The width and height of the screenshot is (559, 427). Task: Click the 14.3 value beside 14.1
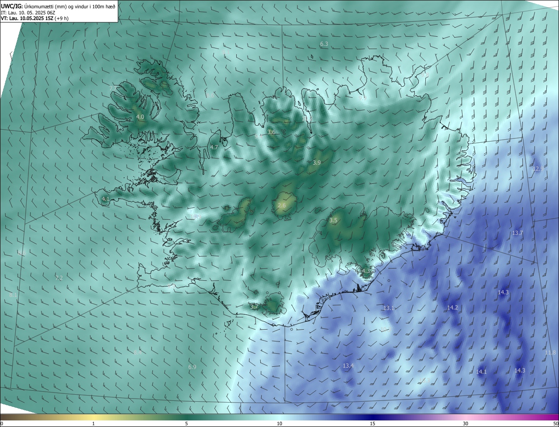click(x=520, y=371)
